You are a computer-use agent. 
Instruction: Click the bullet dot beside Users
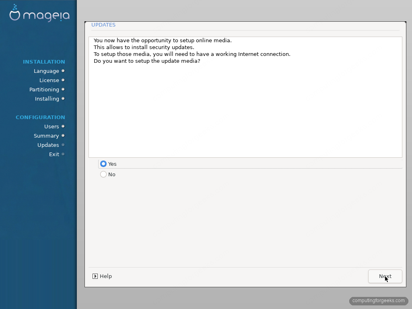coord(63,126)
